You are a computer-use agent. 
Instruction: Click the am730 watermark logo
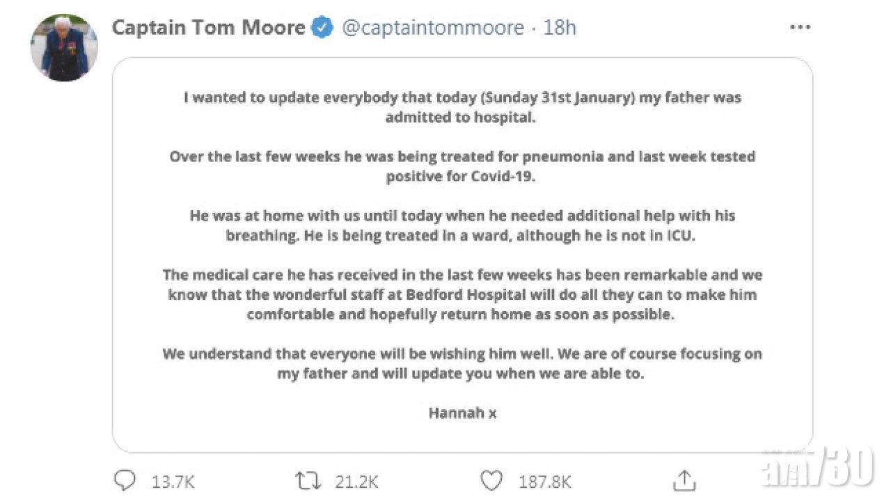coord(817,465)
